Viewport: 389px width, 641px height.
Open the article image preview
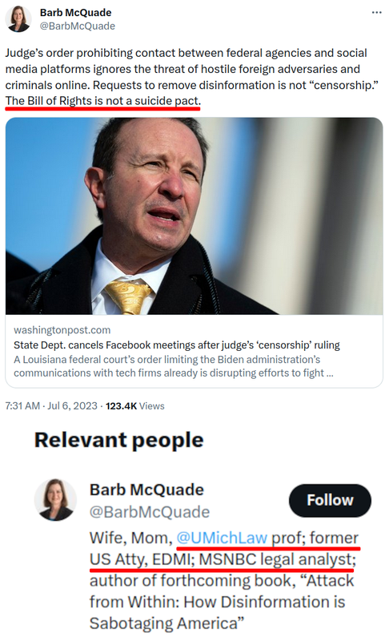(x=194, y=216)
